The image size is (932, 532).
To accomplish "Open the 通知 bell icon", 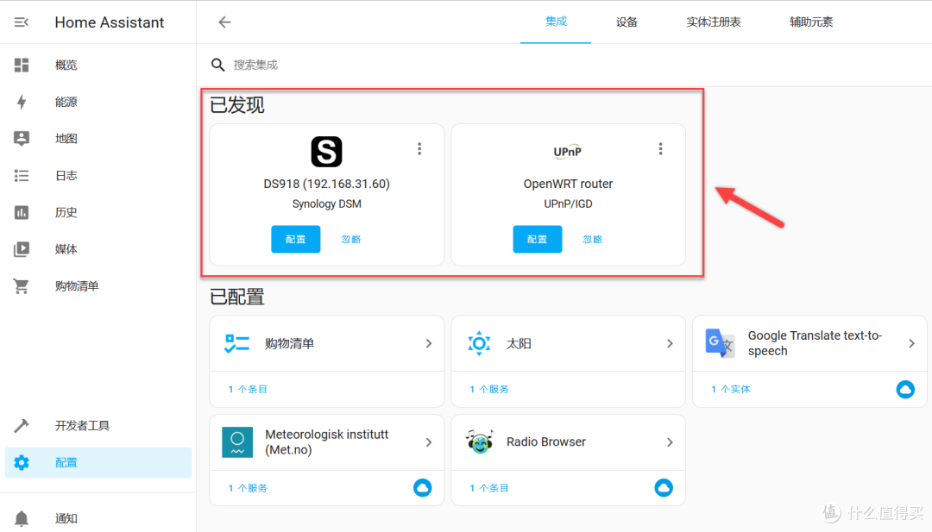I will tap(22, 518).
